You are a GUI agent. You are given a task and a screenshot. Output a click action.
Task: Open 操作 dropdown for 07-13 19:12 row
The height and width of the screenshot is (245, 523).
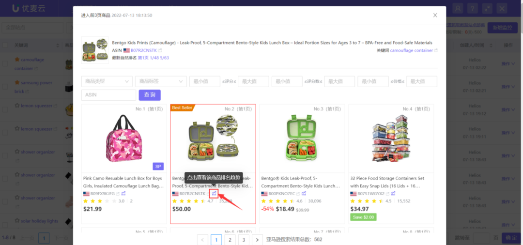508,109
